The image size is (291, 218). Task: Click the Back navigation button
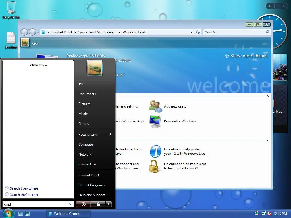(24, 32)
